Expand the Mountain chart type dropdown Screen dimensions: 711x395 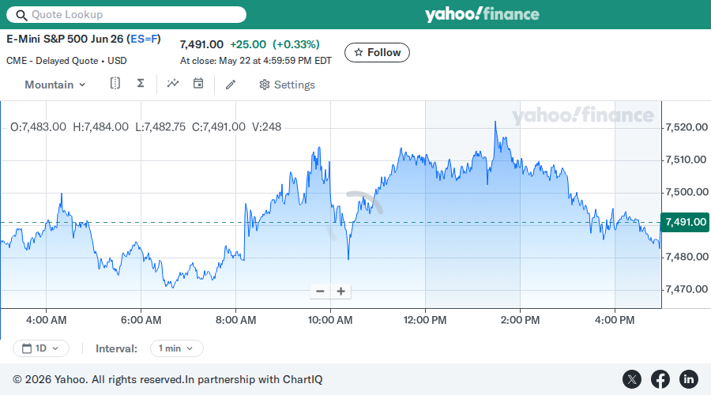[55, 85]
